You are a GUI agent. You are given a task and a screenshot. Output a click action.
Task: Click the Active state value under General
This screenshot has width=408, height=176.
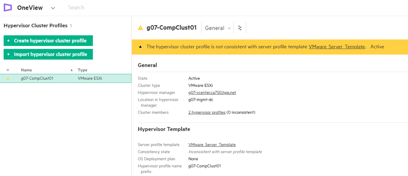pyautogui.click(x=194, y=78)
